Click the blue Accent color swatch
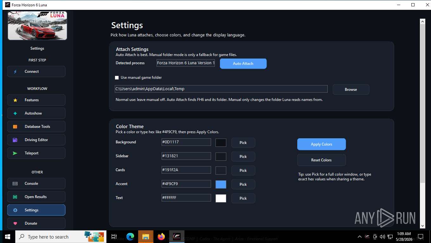Screen dimensions: 431x243 pyautogui.click(x=221, y=184)
